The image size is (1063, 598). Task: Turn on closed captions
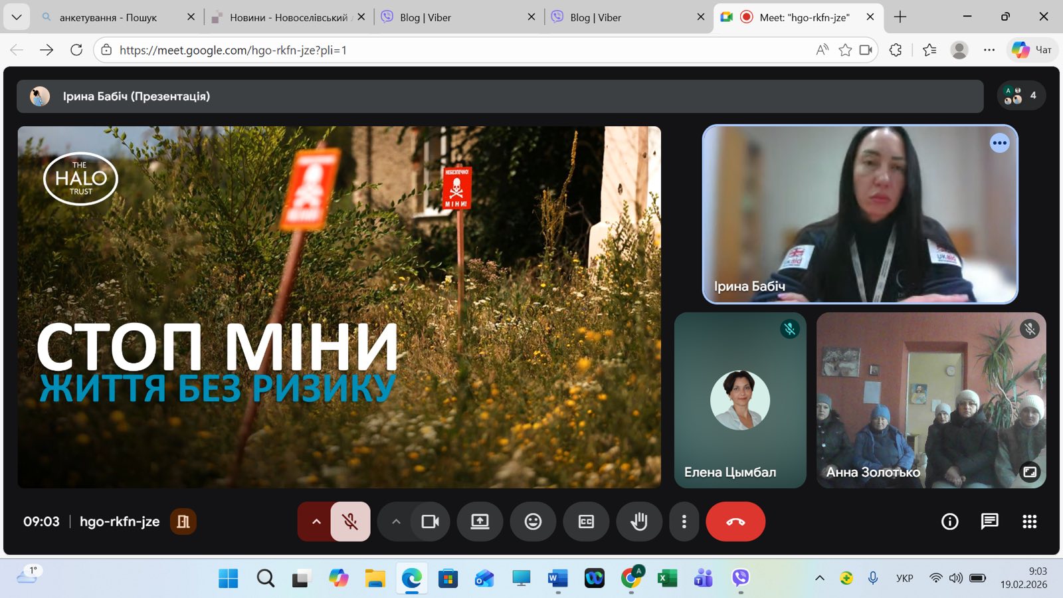pyautogui.click(x=586, y=522)
